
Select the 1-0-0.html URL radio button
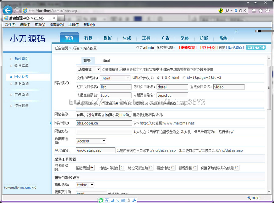pyautogui.click(x=158, y=78)
